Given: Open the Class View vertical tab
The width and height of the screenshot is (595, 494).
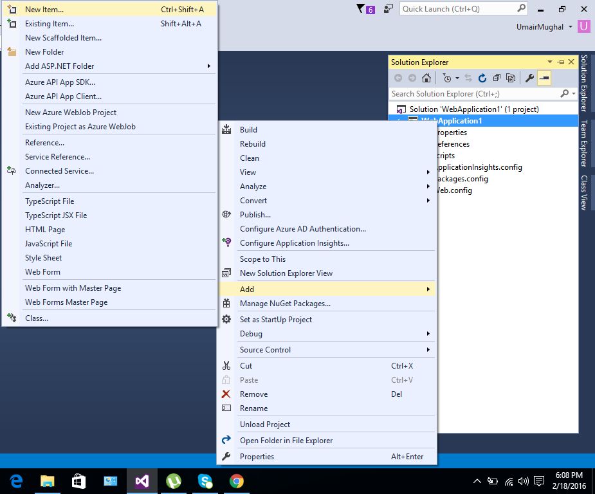Looking at the screenshot, I should coord(584,193).
